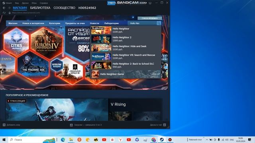Click the downloads icon in the bottom bar
This screenshot has height=143, width=255.
[71, 125]
